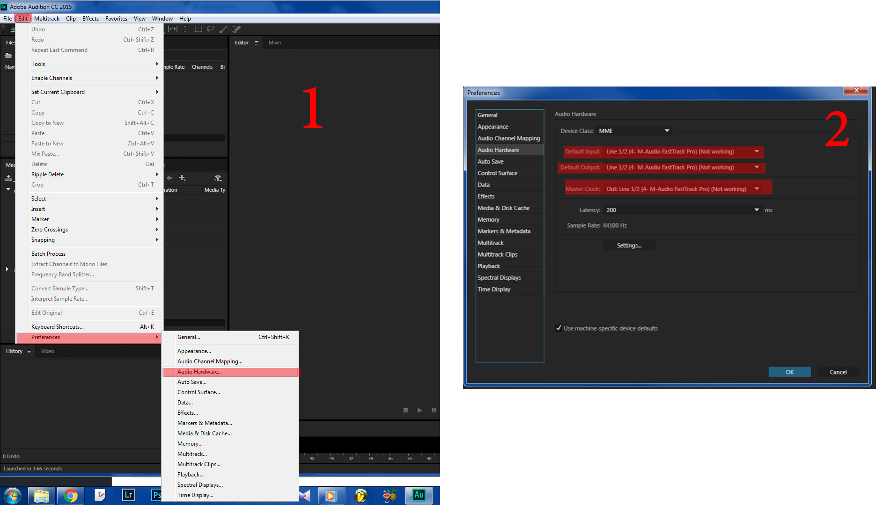The height and width of the screenshot is (505, 896).
Task: Open the Edit menu
Action: pos(23,19)
